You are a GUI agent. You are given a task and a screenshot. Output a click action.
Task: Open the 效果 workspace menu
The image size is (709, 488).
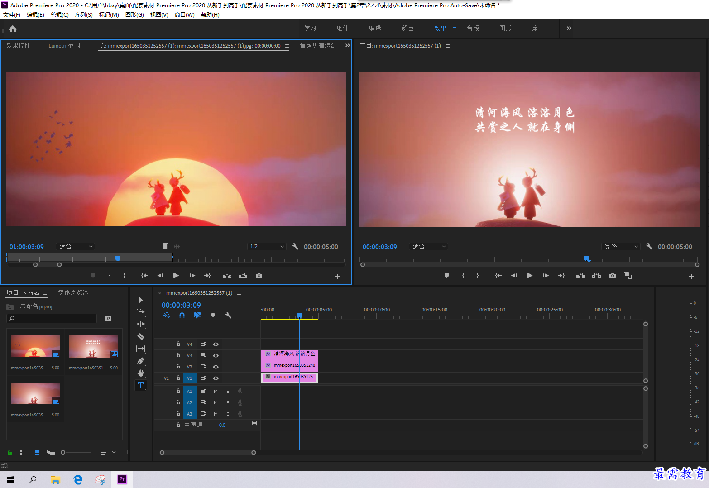coord(455,29)
